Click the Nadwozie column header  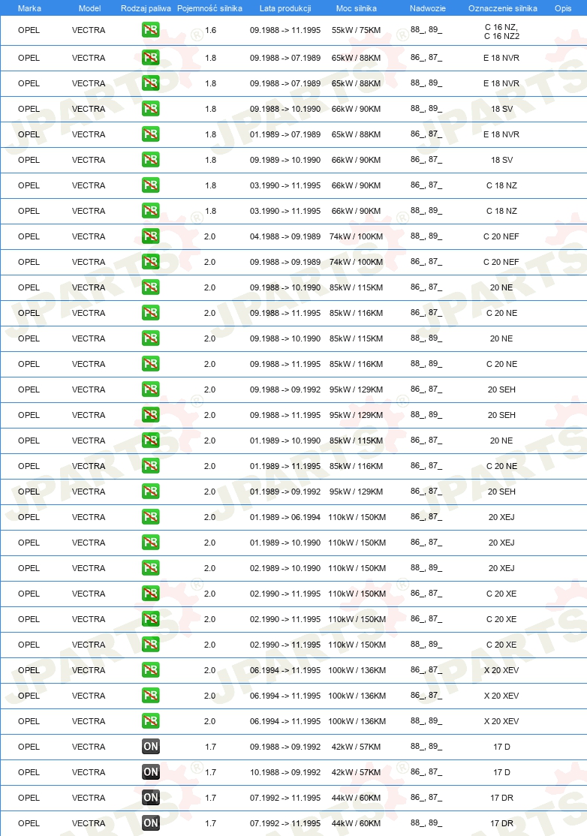tap(428, 8)
